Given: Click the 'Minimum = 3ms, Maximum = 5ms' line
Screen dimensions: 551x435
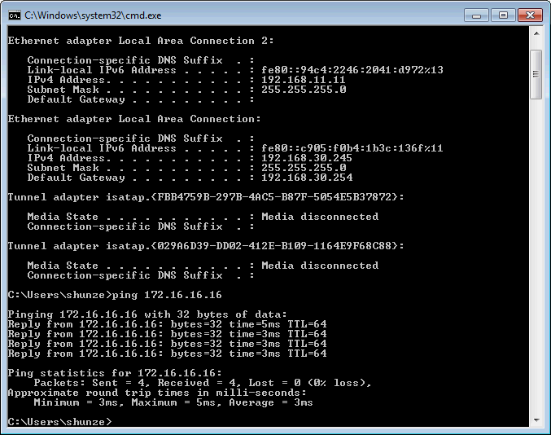Looking at the screenshot, I should point(173,402).
